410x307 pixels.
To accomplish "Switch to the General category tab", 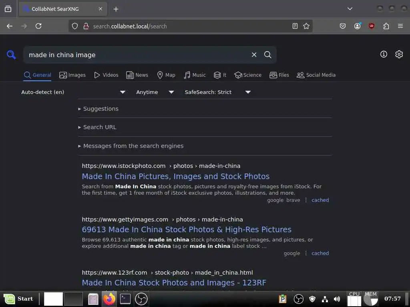I will click(37, 75).
